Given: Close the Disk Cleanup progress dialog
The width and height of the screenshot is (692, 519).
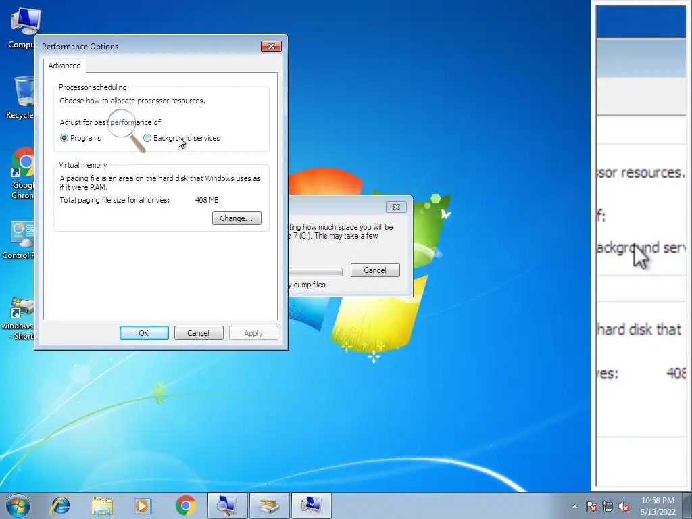Looking at the screenshot, I should tap(396, 207).
